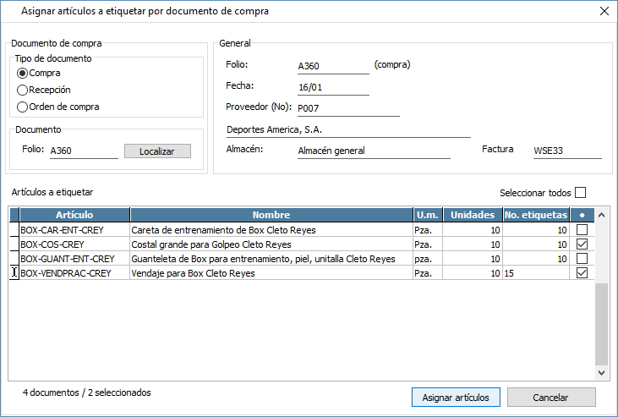Click the Localizar button
The width and height of the screenshot is (618, 417).
[157, 151]
